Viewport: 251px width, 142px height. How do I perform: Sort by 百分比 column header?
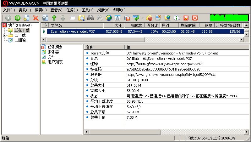tap(152, 26)
